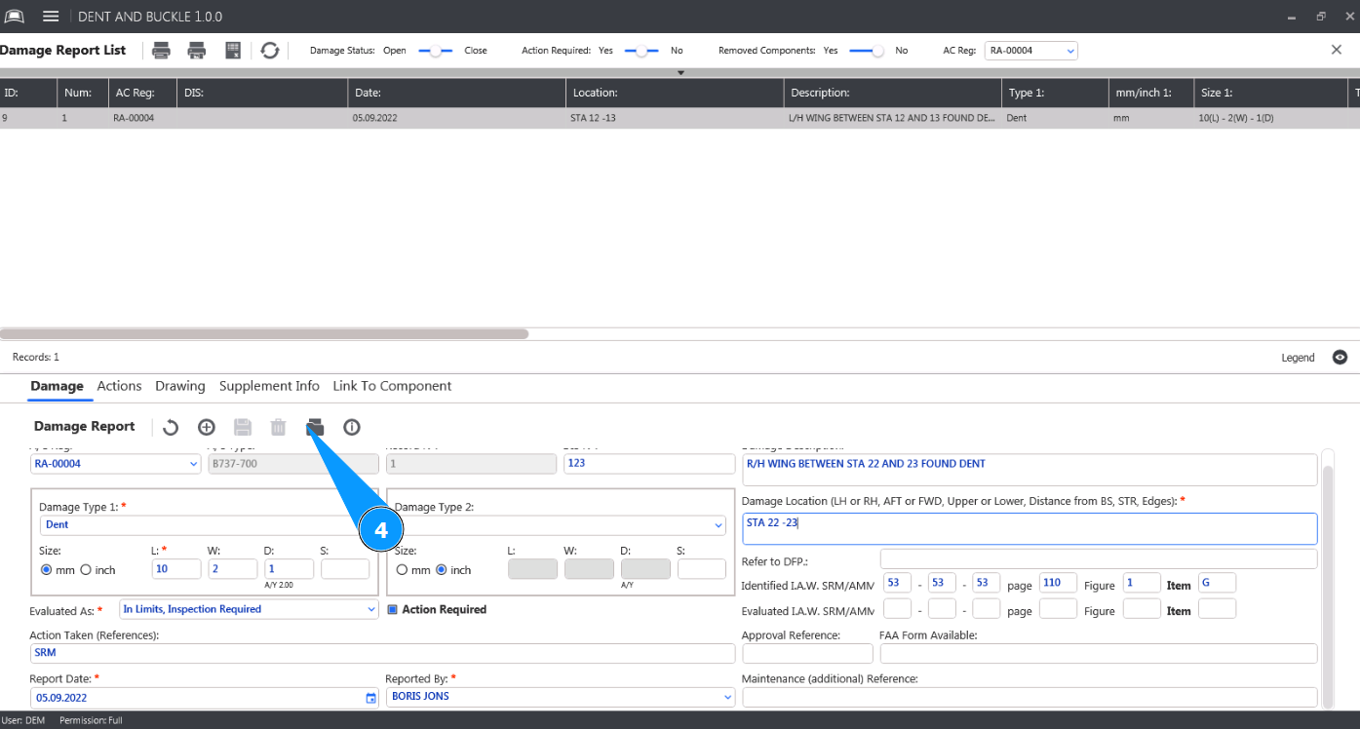Refresh the Damage Report List
The image size is (1360, 729).
tap(270, 51)
